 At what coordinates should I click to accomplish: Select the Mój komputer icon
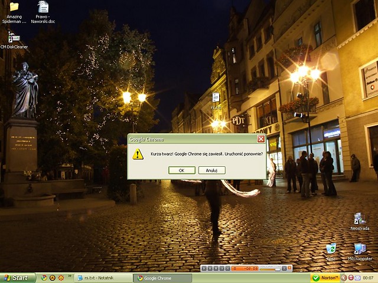[360, 252]
